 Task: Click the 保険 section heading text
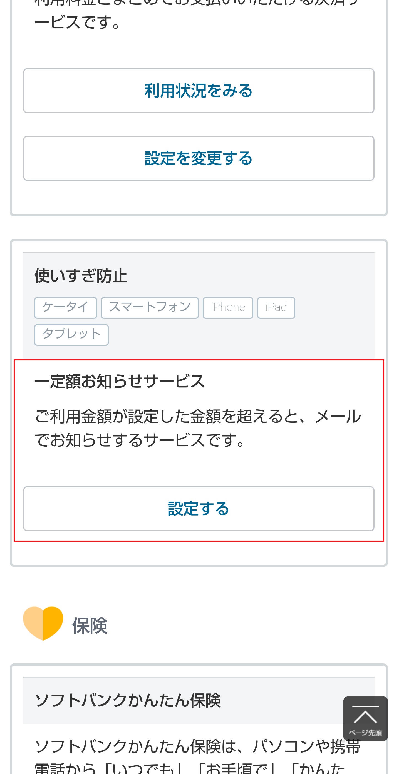point(90,626)
